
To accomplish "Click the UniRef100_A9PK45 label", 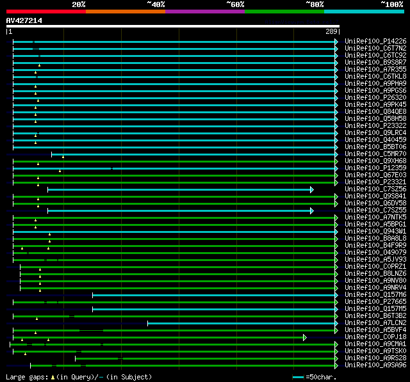I will 375,105.
